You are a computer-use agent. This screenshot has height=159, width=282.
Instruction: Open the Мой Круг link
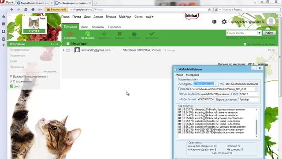coord(125,17)
